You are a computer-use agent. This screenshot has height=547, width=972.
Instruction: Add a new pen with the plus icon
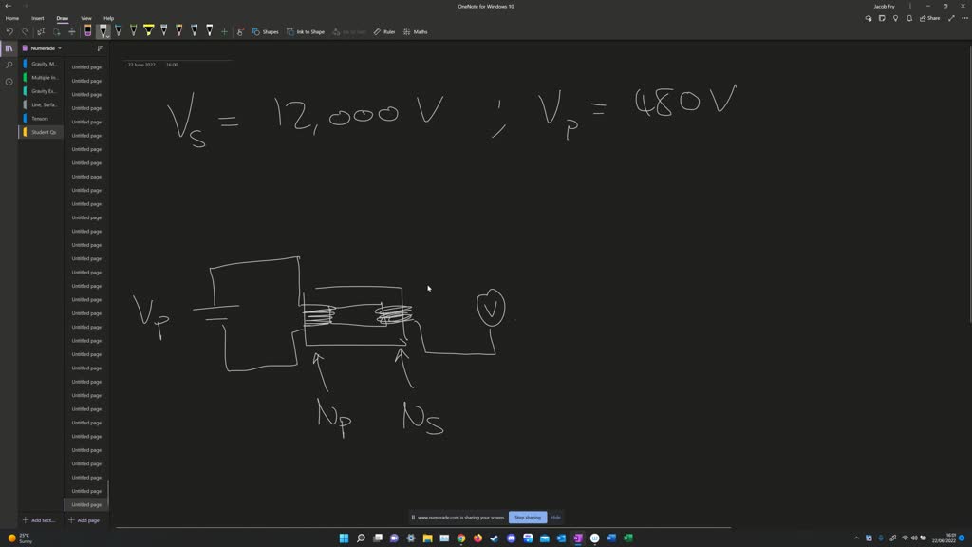point(224,31)
